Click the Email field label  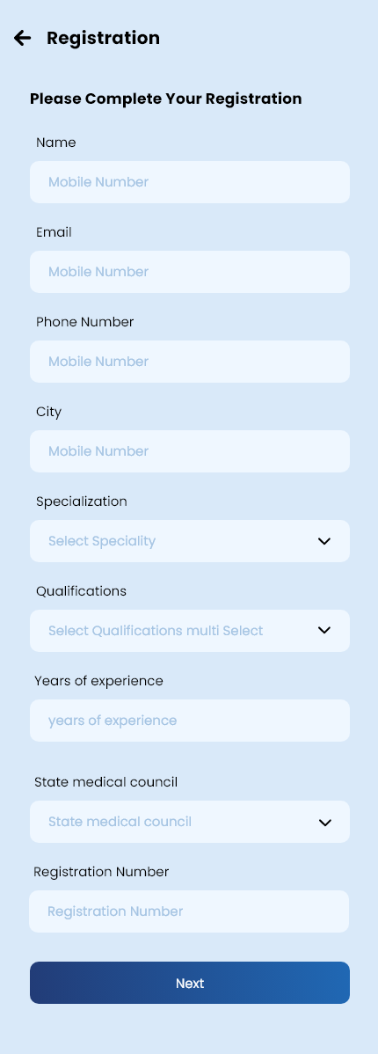[x=54, y=232]
